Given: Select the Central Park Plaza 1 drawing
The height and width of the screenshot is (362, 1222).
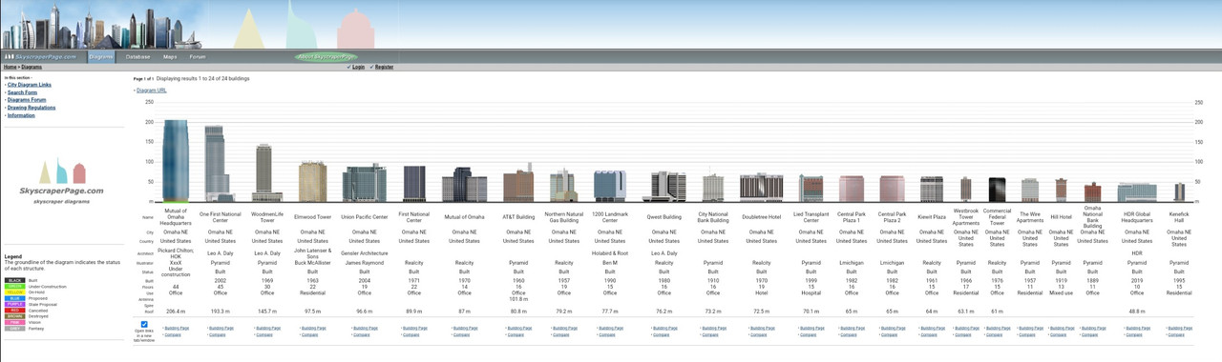Looking at the screenshot, I should point(851,189).
